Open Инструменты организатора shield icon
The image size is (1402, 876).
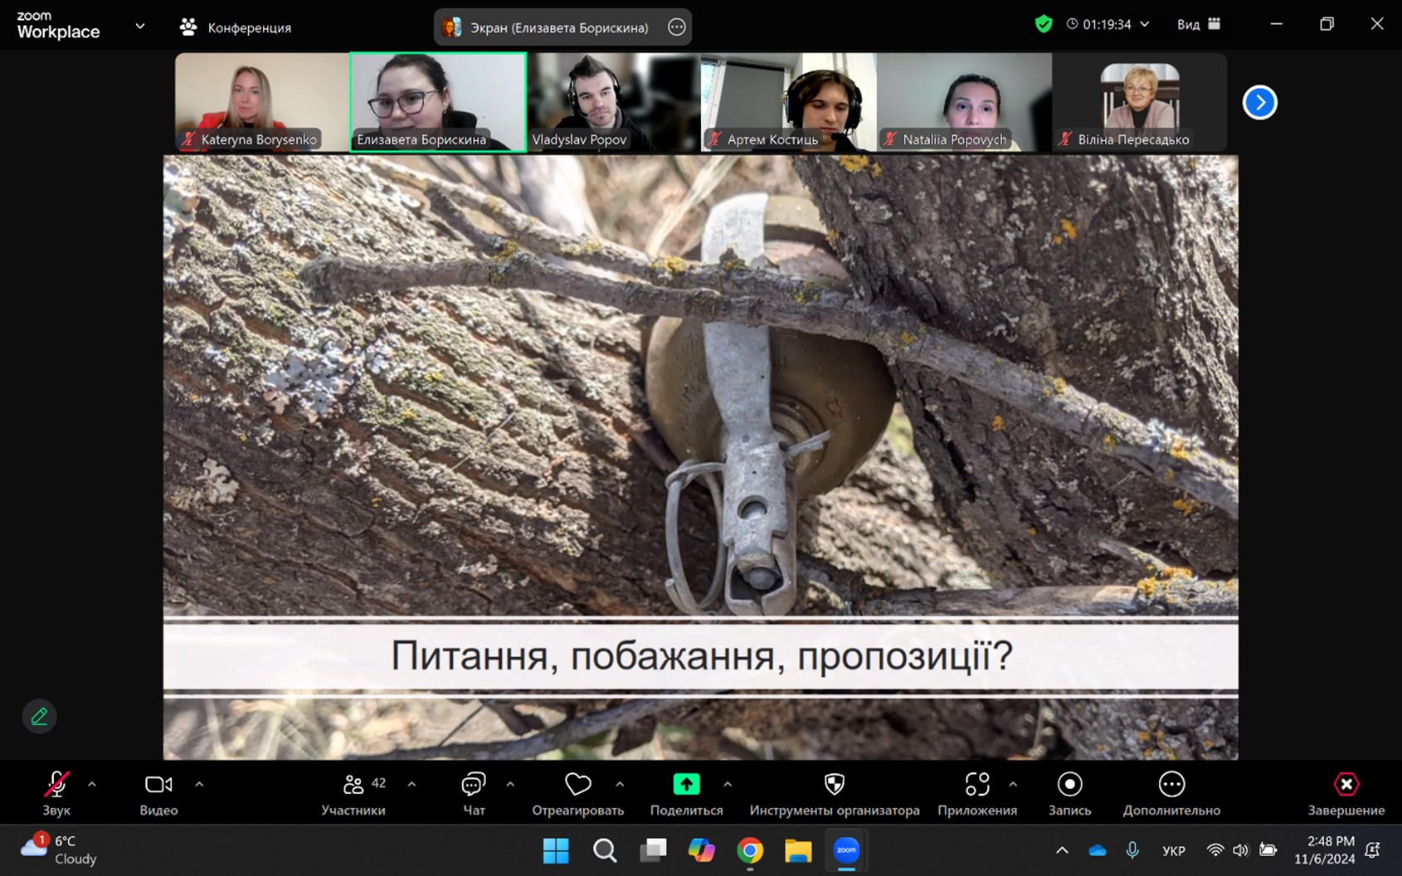pos(834,785)
